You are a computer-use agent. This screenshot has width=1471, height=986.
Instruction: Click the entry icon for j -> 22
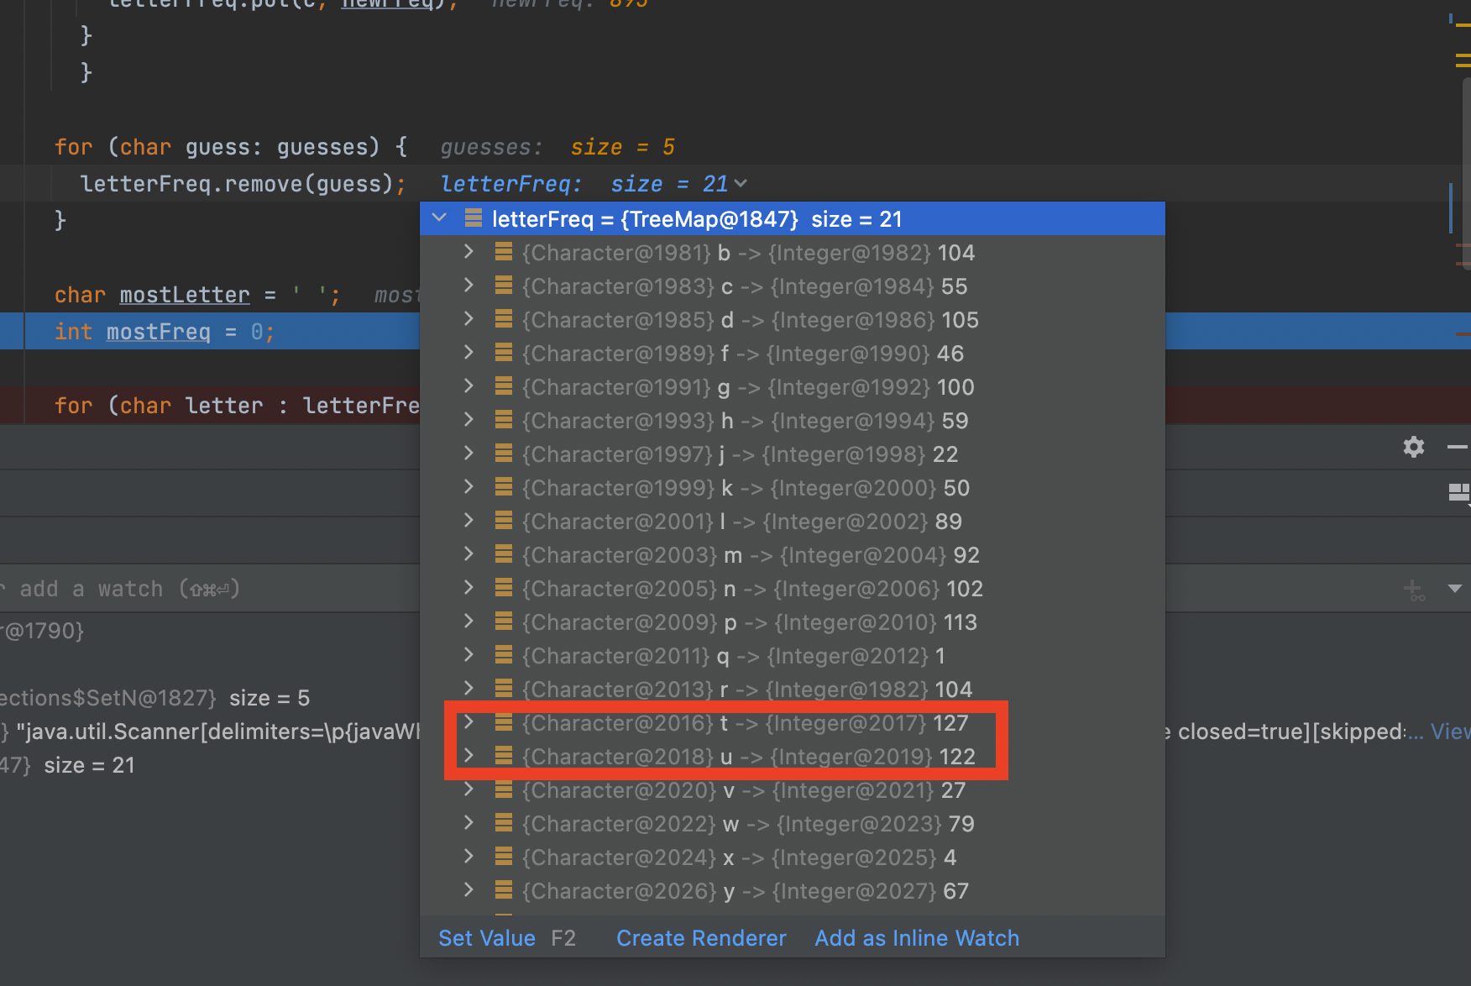point(504,454)
